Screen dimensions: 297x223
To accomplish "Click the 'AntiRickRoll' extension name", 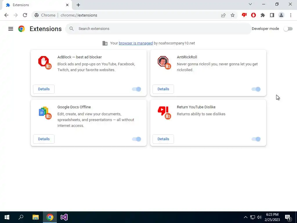I will [x=187, y=57].
